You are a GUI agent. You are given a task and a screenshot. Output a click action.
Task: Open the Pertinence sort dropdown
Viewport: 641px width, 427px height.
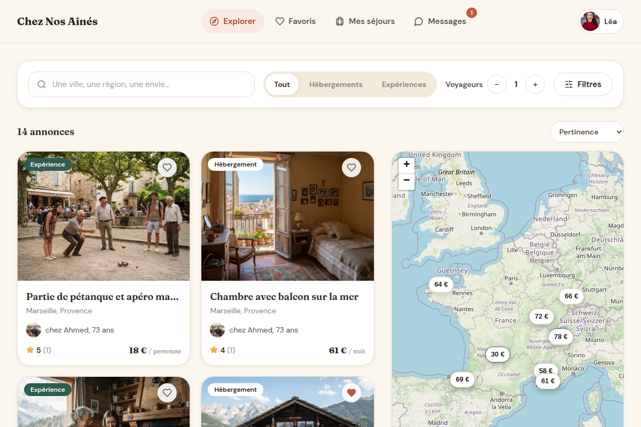(587, 132)
